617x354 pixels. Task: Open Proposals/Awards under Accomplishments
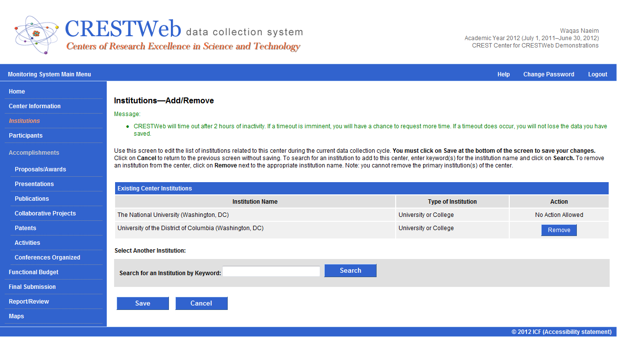(40, 169)
